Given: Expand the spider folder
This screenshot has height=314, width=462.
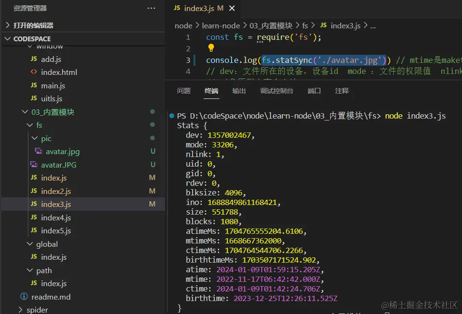Looking at the screenshot, I should 20,310.
